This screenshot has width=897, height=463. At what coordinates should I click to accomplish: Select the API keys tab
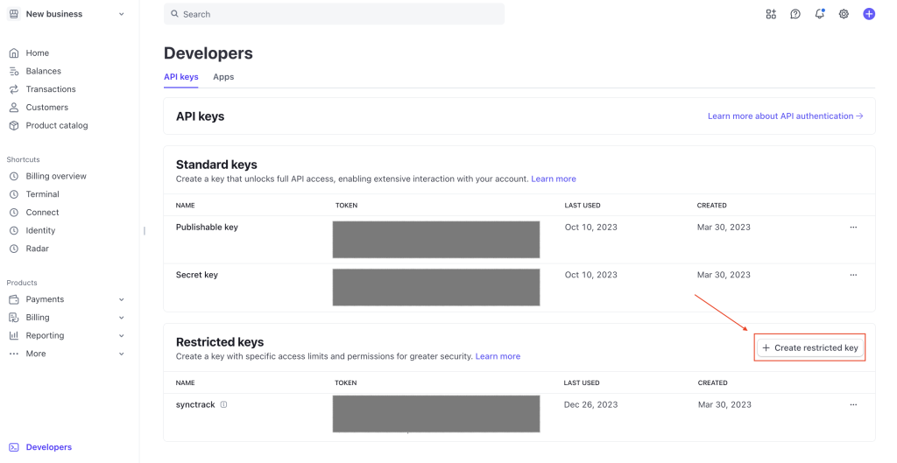click(180, 77)
